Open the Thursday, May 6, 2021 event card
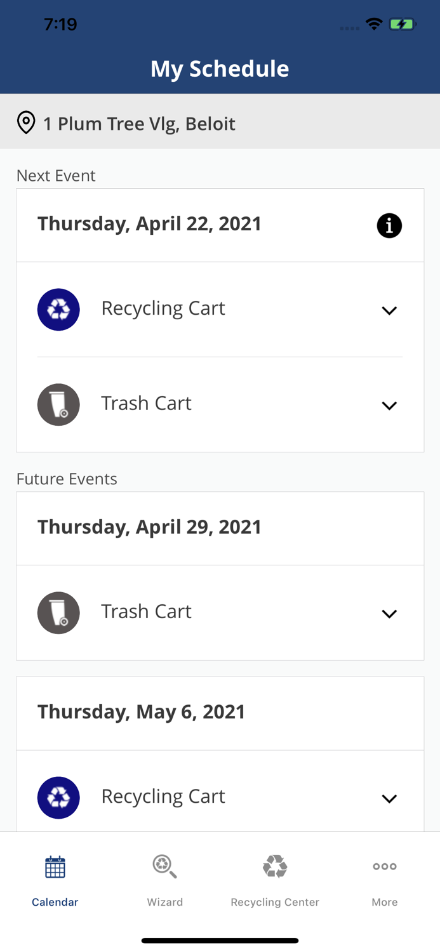440x952 pixels. point(142,711)
